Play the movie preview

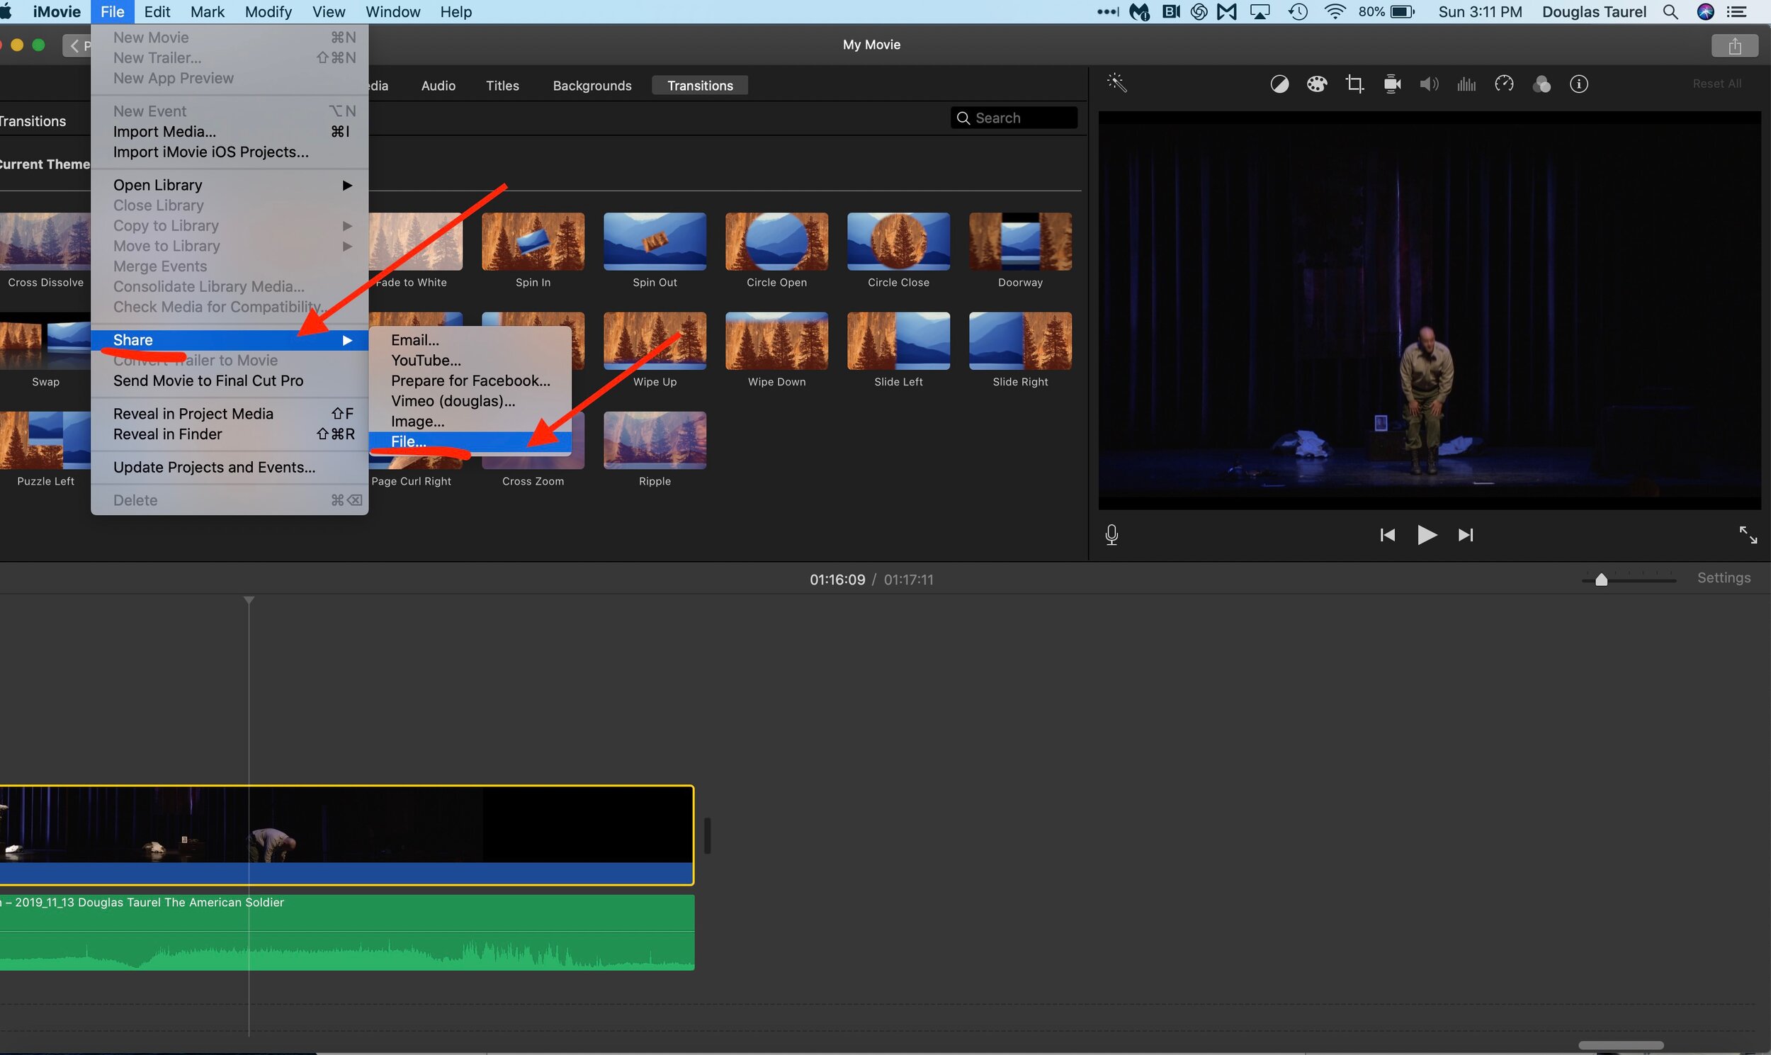[1426, 535]
